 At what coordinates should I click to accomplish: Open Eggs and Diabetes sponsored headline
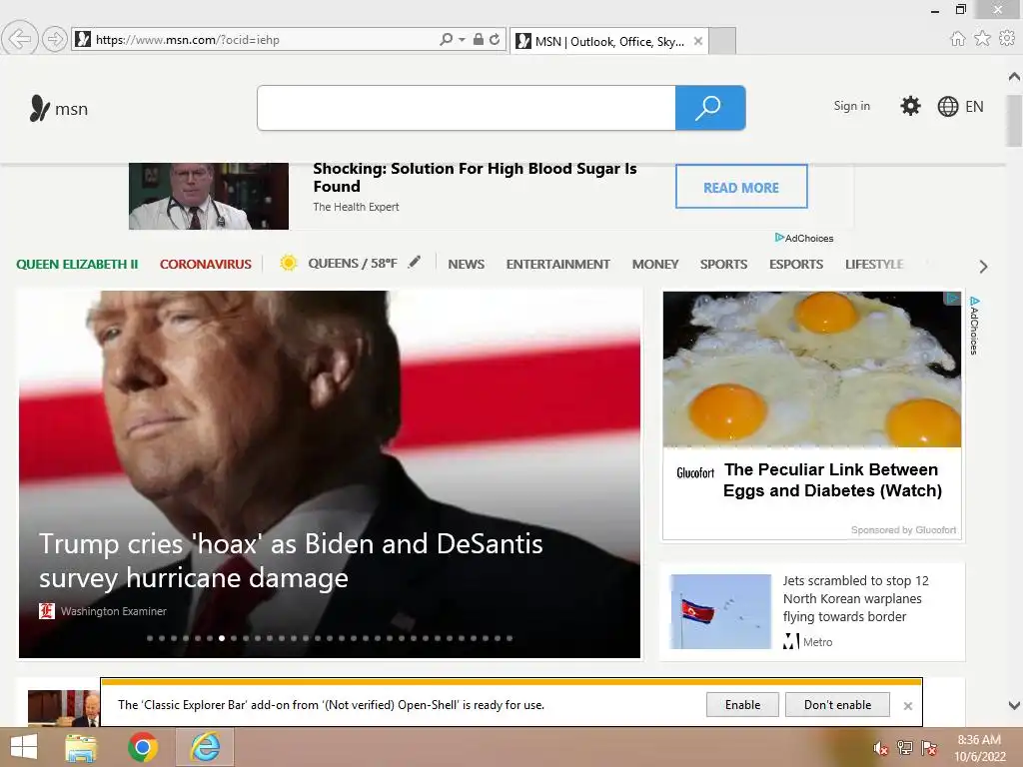coord(832,480)
